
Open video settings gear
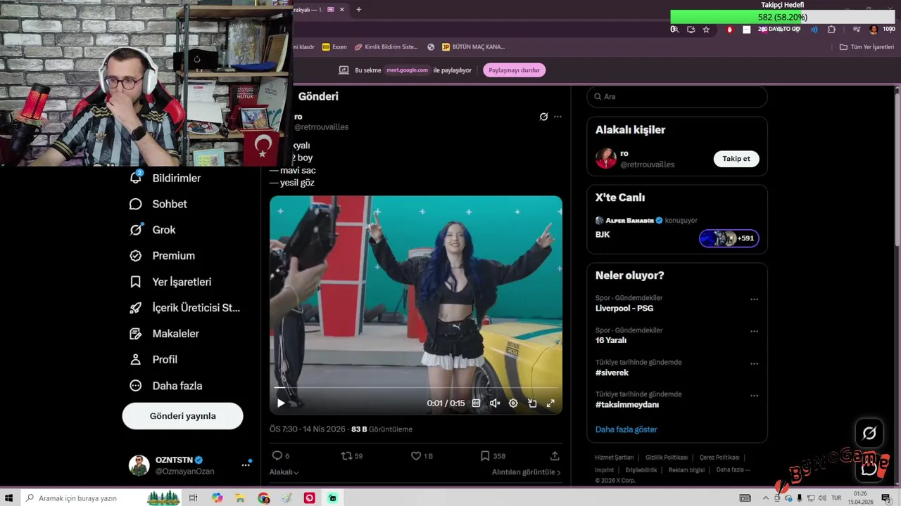(513, 403)
